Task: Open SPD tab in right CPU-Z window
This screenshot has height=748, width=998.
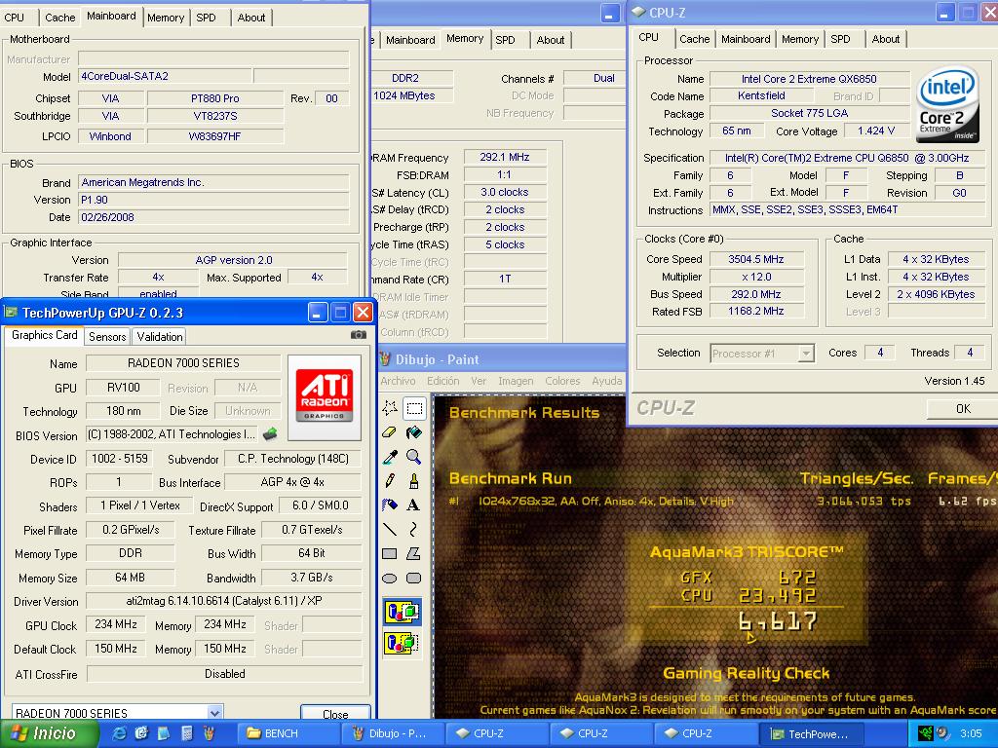Action: point(840,39)
